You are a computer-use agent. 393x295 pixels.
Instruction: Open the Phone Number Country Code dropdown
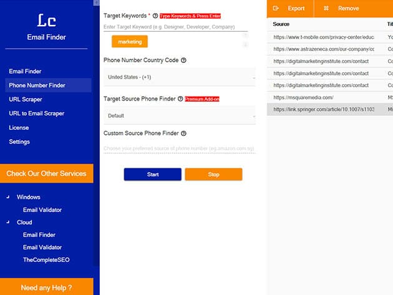[x=180, y=77]
